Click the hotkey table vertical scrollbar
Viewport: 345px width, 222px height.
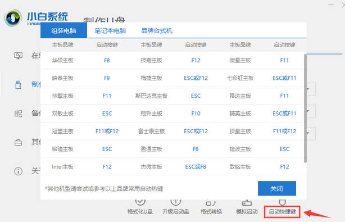pyautogui.click(x=305, y=108)
